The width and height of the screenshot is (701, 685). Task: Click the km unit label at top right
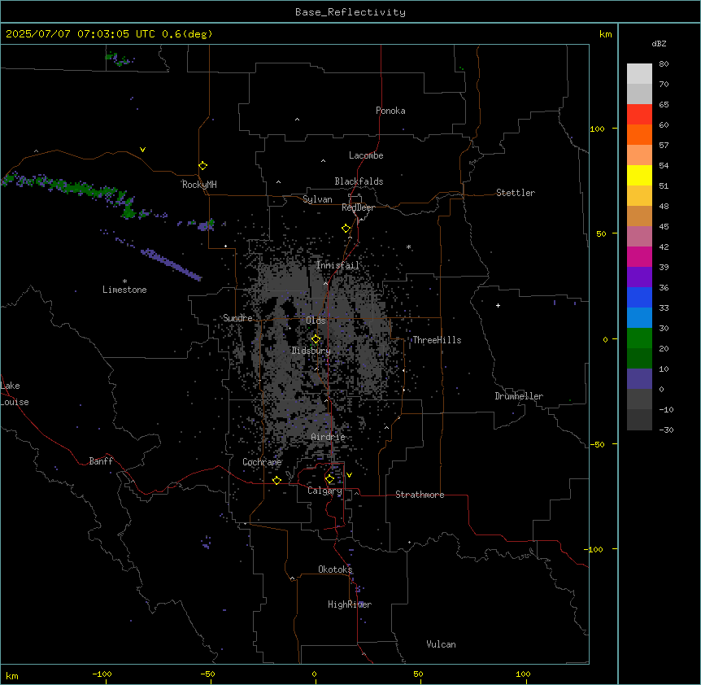pos(606,34)
